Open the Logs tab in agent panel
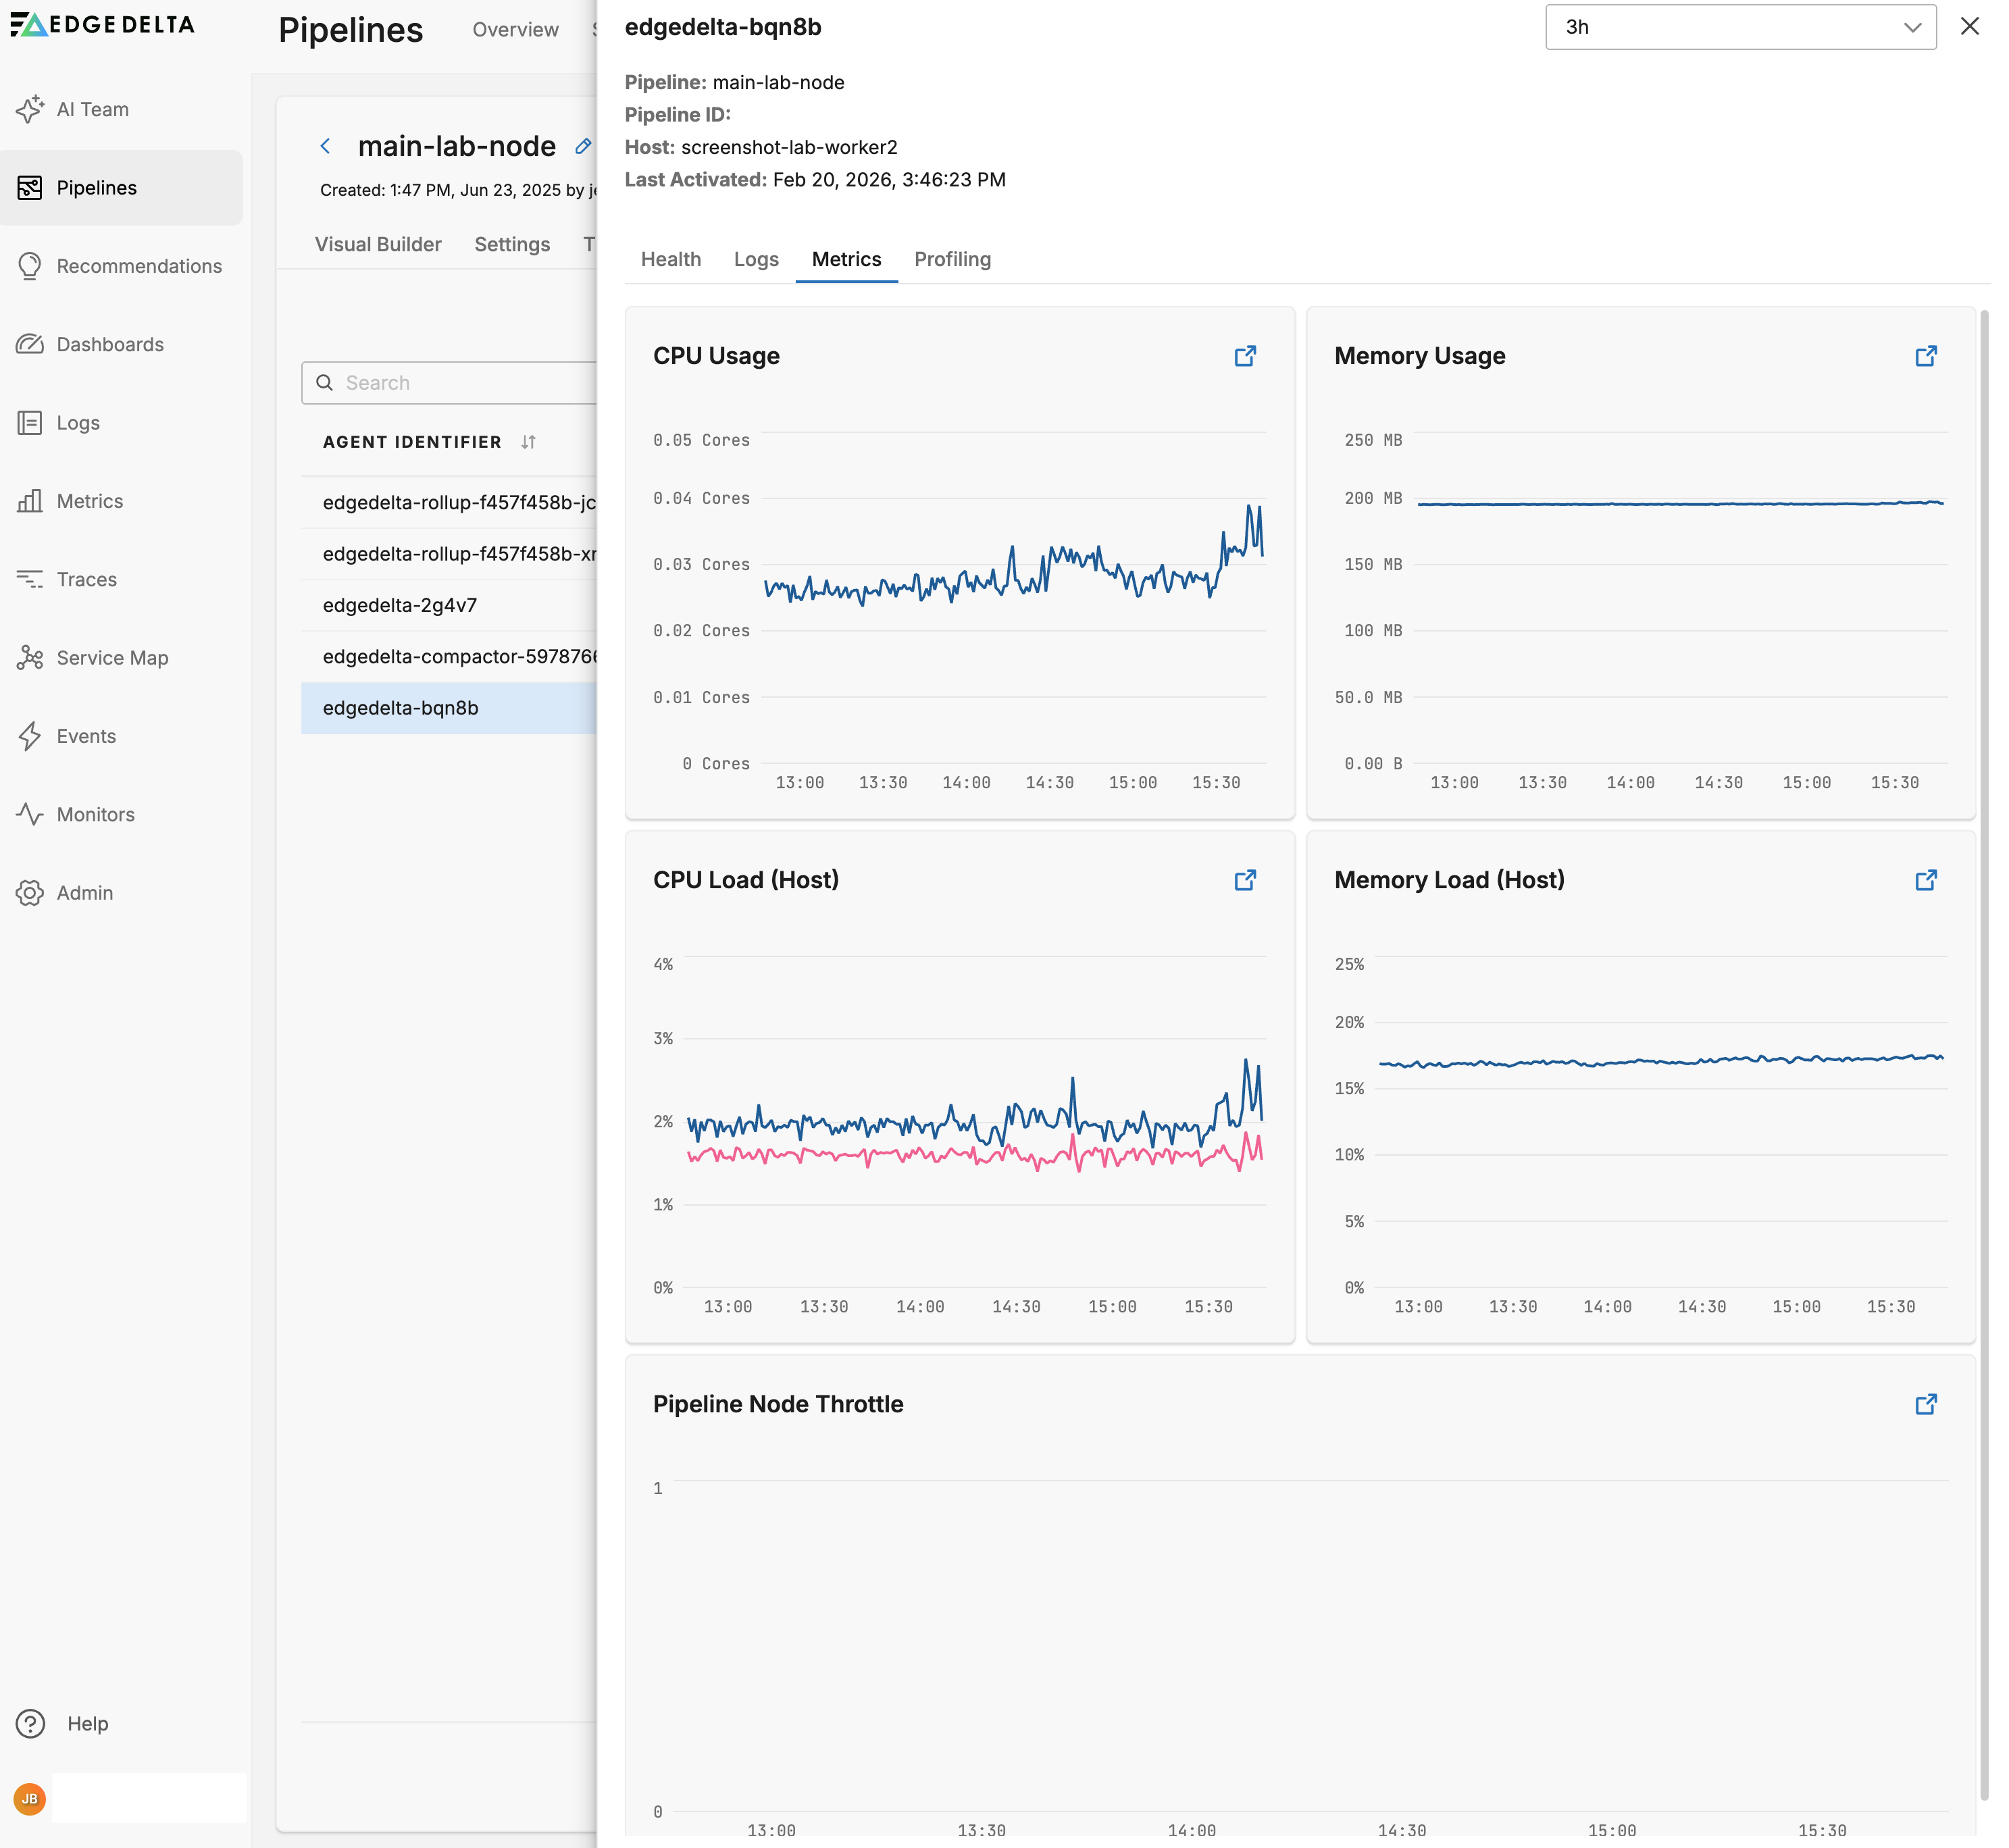 tap(755, 259)
